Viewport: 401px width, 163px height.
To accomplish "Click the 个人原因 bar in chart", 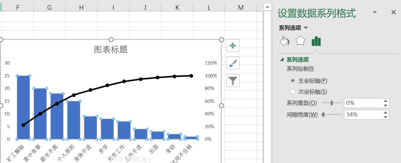I will (74, 120).
